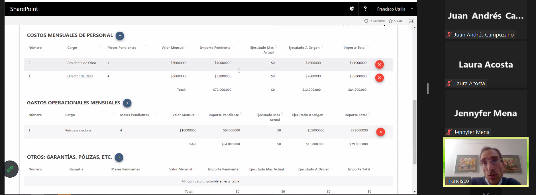536x195 pixels.
Task: Select the 'Residente de Obra' cell
Action: coord(81,63)
